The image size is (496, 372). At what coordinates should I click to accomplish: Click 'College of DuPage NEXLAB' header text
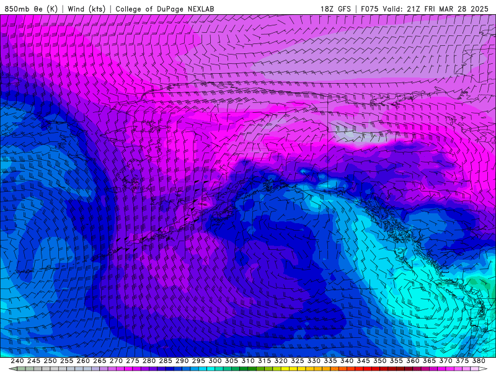click(x=165, y=9)
